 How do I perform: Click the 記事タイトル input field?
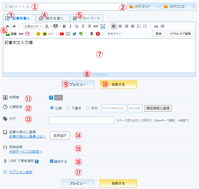[x=63, y=7]
